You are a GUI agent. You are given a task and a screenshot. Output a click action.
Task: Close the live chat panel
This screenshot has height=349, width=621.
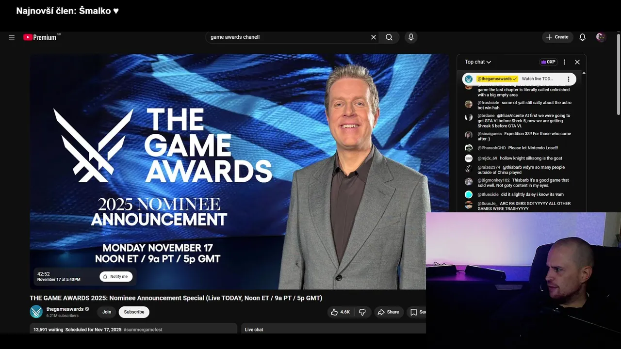577,62
